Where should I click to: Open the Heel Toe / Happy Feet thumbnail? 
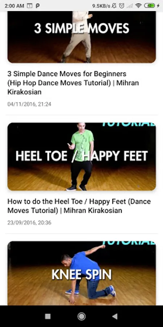point(81,156)
